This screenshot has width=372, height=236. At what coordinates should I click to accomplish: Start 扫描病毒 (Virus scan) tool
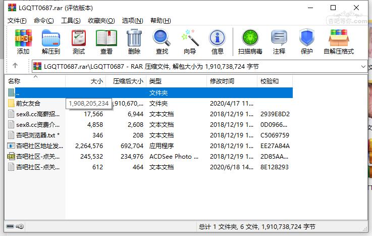click(250, 38)
